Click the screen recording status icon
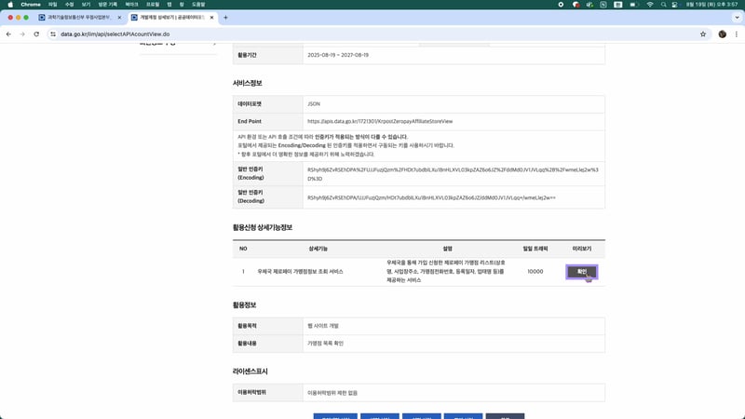Viewport: 745px width, 419px height. [x=561, y=5]
